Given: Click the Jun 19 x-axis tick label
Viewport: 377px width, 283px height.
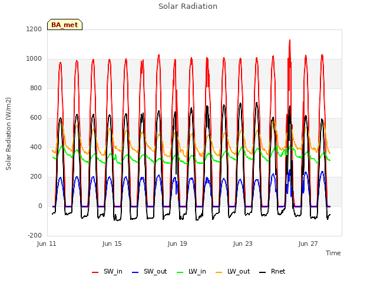Looking at the screenshot, I should click(x=177, y=243).
